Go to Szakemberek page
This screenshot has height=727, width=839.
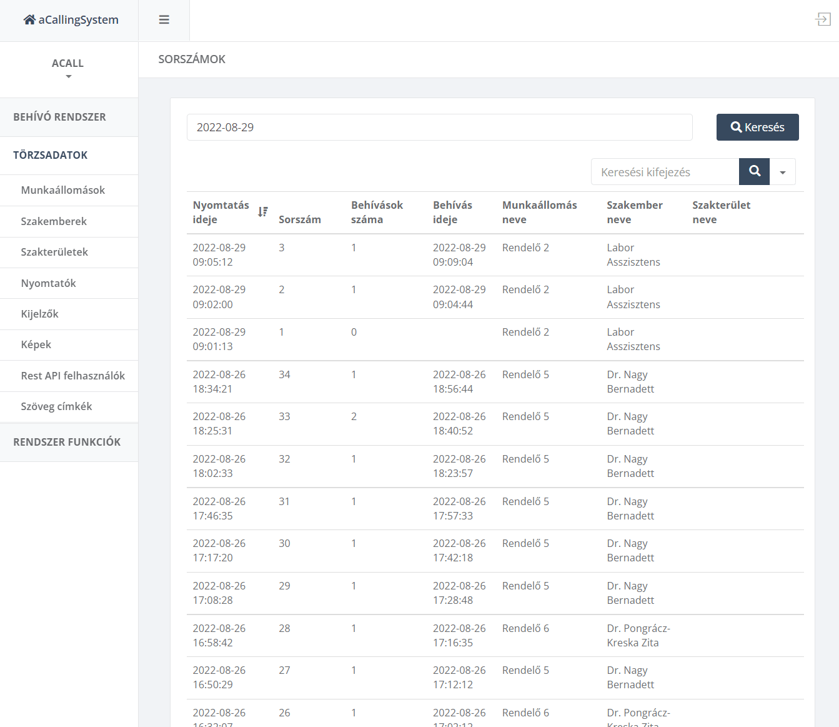(69, 221)
